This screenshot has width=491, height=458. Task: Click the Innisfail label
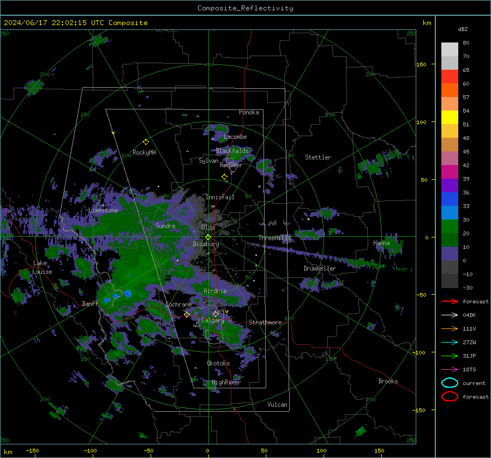(x=220, y=197)
